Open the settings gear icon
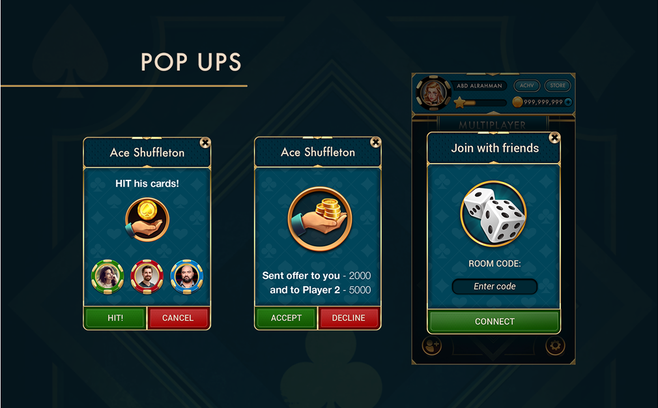 click(x=555, y=346)
